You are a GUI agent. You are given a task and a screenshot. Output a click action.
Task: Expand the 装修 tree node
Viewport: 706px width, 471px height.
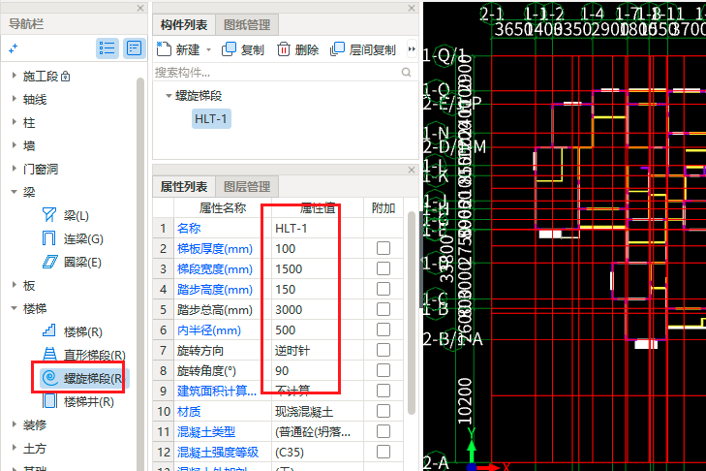tap(14, 424)
